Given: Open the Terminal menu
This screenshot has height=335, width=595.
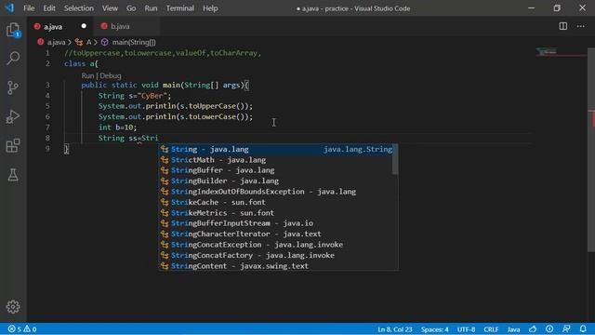Looking at the screenshot, I should tap(179, 8).
